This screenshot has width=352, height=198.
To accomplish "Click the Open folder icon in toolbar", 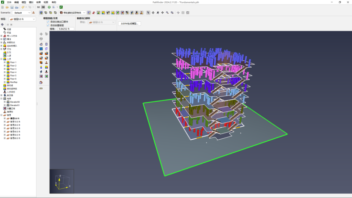I will [x=7, y=7].
